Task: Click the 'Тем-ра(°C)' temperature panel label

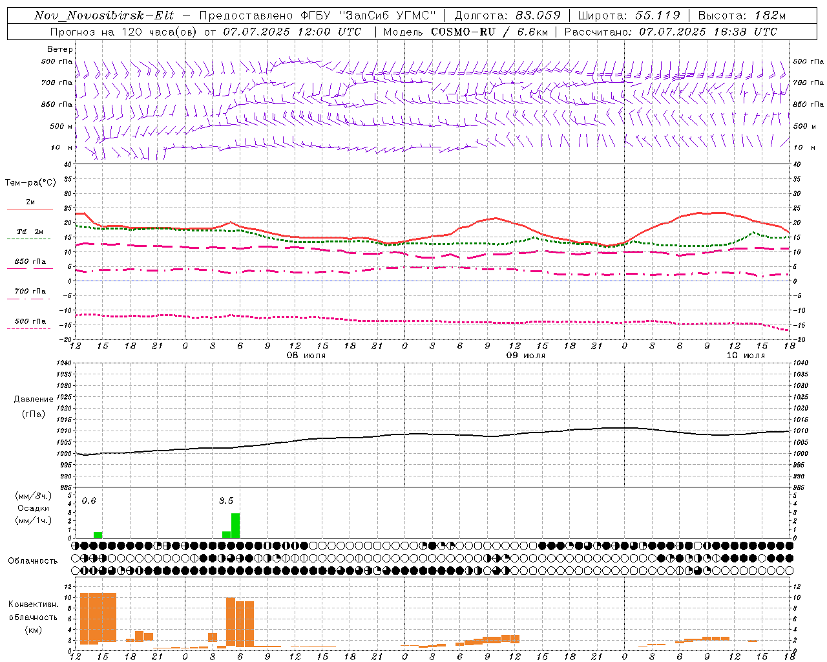Action: pos(30,183)
